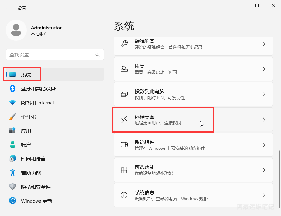The image size is (281, 216).
Task: Click the Windows 更新 sync icon
Action: tap(13, 201)
